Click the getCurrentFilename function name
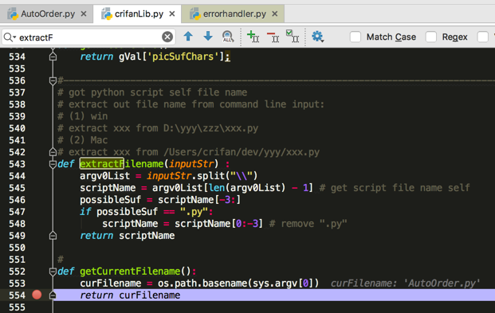The width and height of the screenshot is (495, 313). tap(130, 272)
